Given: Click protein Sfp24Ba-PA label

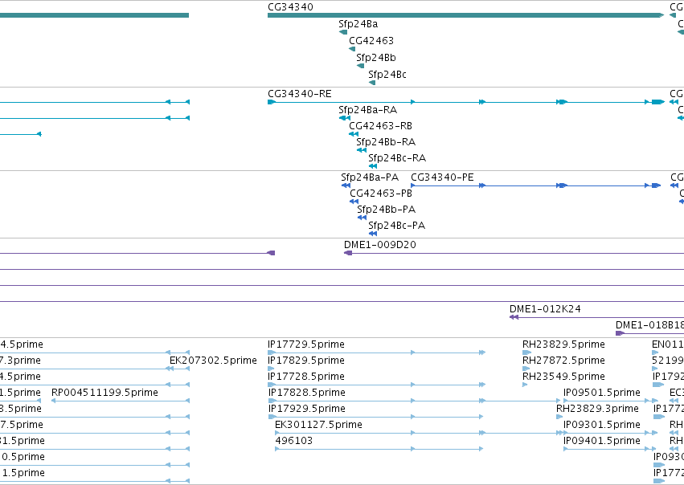Looking at the screenshot, I should [x=370, y=177].
